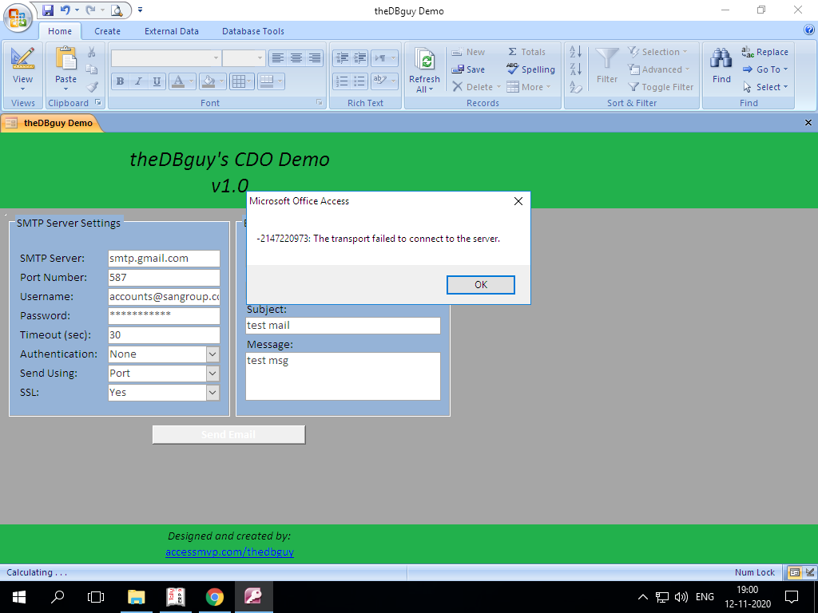The height and width of the screenshot is (613, 818).
Task: Start a numbered list
Action: coord(342,81)
